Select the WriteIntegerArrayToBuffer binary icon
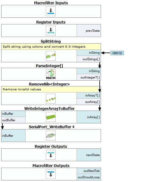Viewport: 152px width, 182px height. 51,117
